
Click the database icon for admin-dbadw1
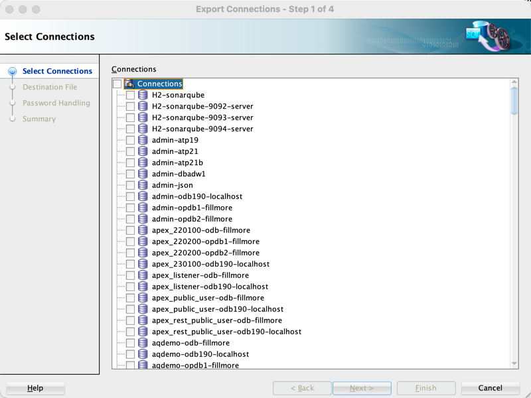pos(143,174)
